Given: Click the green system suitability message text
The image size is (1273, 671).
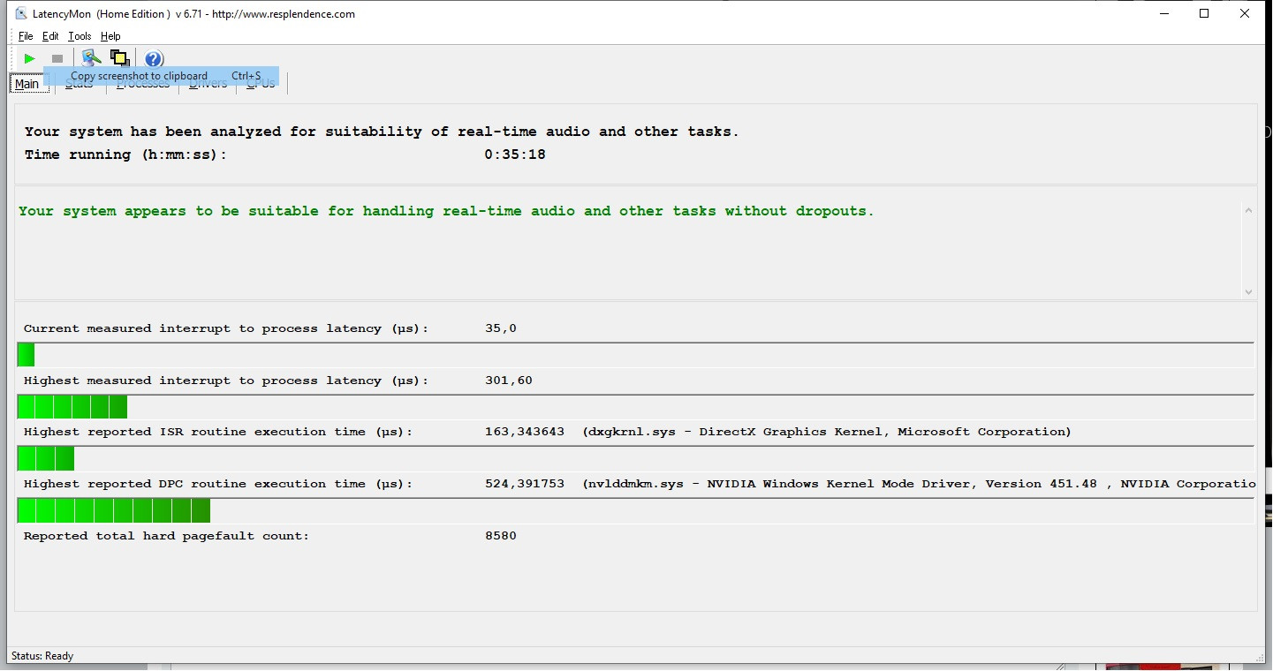Looking at the screenshot, I should click(x=446, y=211).
